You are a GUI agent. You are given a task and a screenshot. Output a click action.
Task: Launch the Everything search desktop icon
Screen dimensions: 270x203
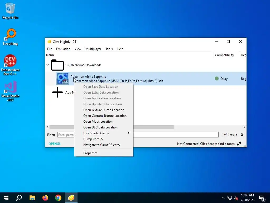[10, 37]
